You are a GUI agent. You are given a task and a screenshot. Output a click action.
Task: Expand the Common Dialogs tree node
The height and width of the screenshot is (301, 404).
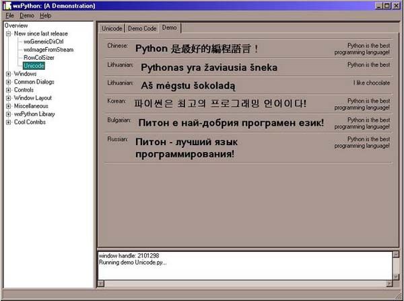point(9,82)
